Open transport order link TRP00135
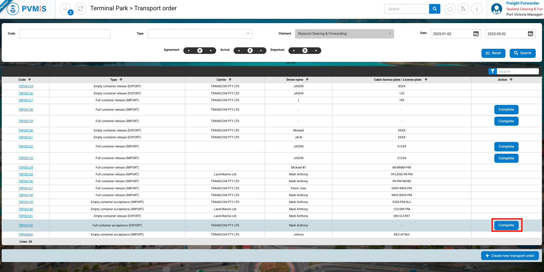This screenshot has height=272, width=544. coord(26,174)
